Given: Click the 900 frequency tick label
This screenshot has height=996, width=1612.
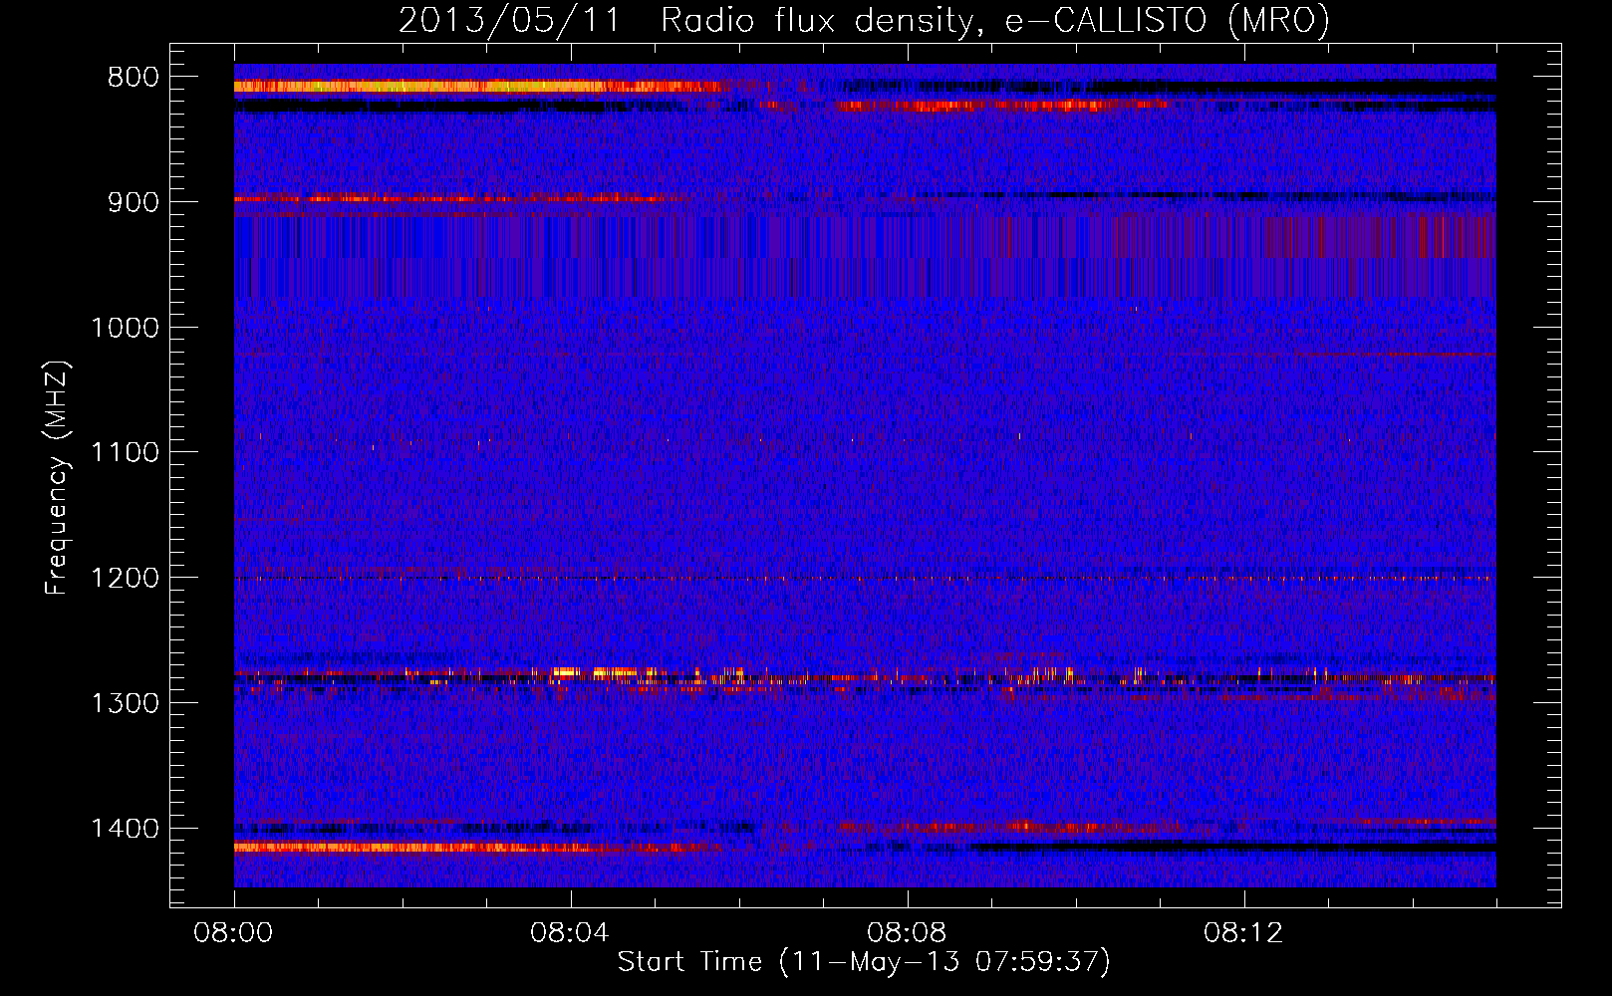Looking at the screenshot, I should (134, 202).
